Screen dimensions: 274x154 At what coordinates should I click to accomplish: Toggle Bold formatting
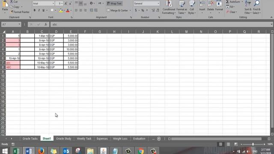tap(34, 10)
